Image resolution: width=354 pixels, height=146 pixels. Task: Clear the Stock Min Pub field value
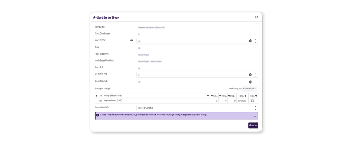pyautogui.click(x=250, y=74)
